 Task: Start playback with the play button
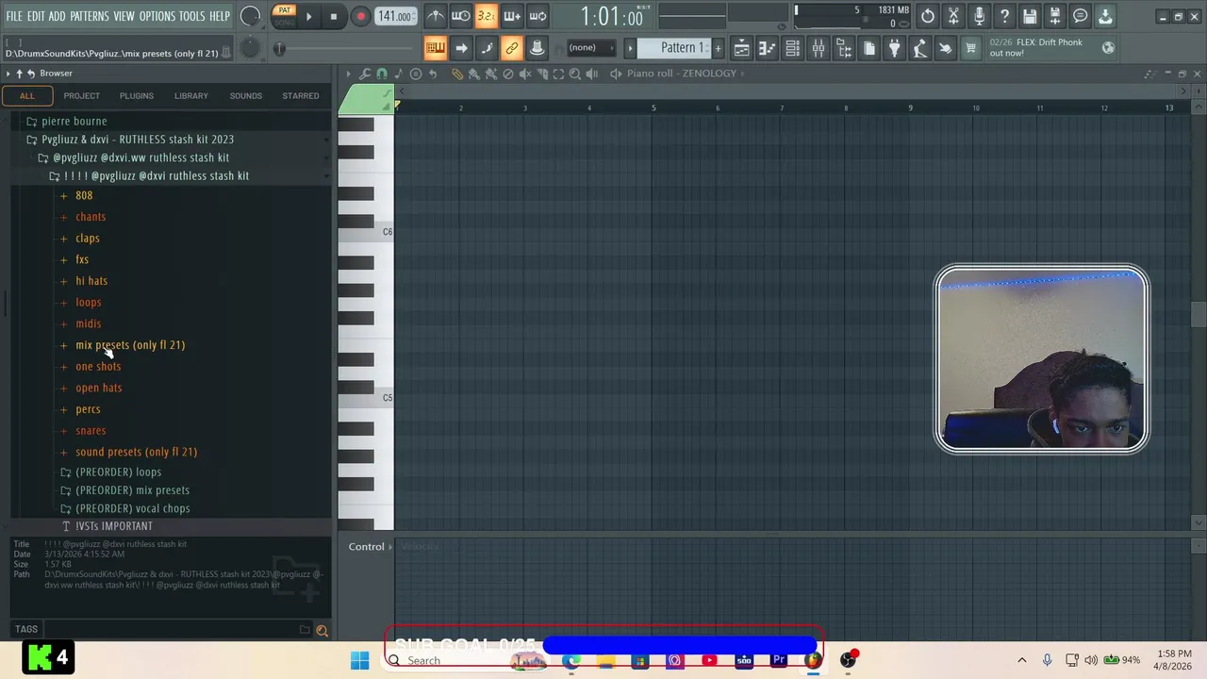click(308, 16)
